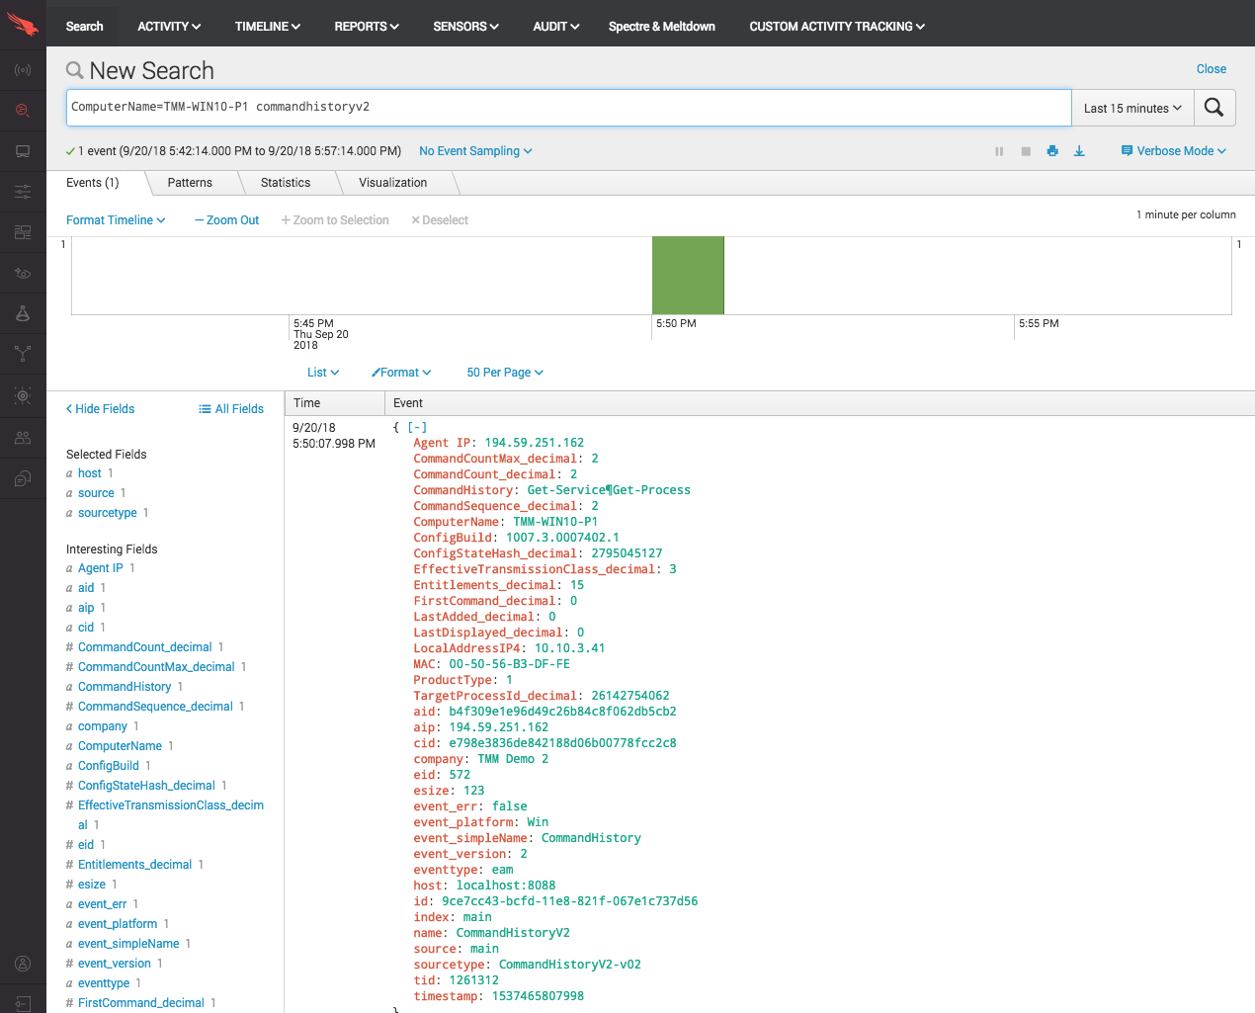
Task: Click Hide Fields
Action: 100,409
